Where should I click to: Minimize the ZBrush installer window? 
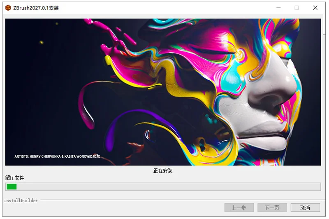[x=278, y=8]
